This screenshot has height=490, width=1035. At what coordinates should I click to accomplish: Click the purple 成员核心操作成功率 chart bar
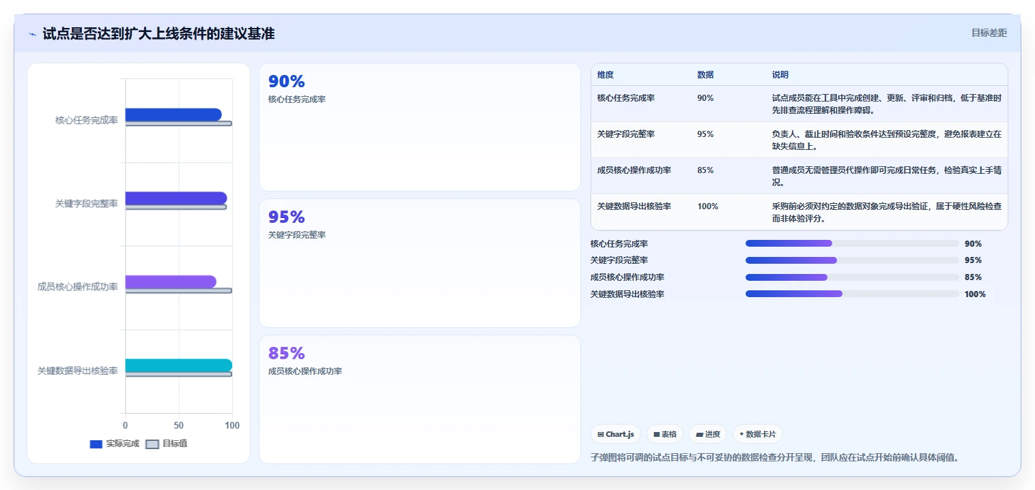pyautogui.click(x=171, y=281)
